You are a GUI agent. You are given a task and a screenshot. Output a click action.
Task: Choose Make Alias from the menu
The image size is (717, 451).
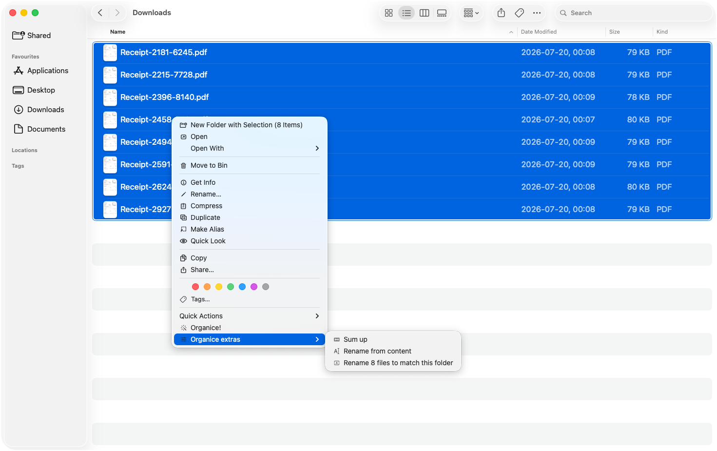[249, 229]
